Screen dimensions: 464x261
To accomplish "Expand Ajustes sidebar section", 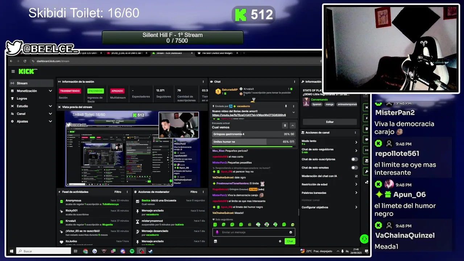I will pos(50,121).
